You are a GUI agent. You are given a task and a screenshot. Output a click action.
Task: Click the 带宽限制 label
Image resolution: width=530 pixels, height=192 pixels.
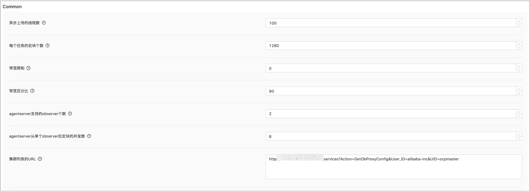point(17,68)
